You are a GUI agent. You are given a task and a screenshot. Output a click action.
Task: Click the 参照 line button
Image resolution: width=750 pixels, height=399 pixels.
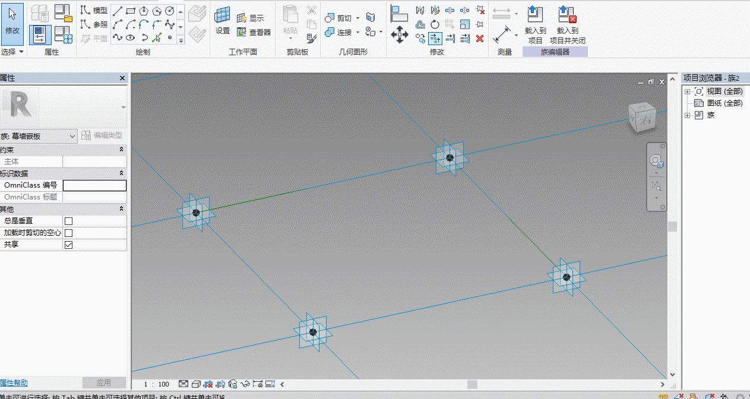[x=94, y=24]
